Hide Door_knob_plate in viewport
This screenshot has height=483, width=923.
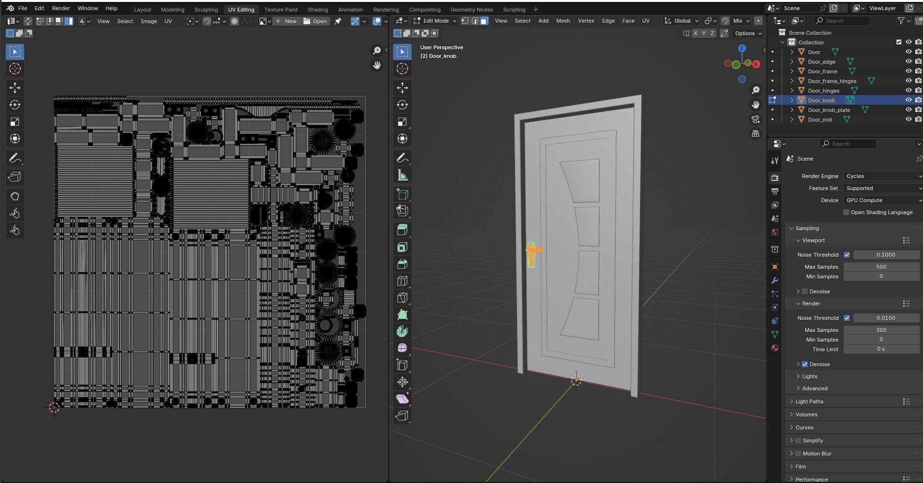[x=909, y=110]
